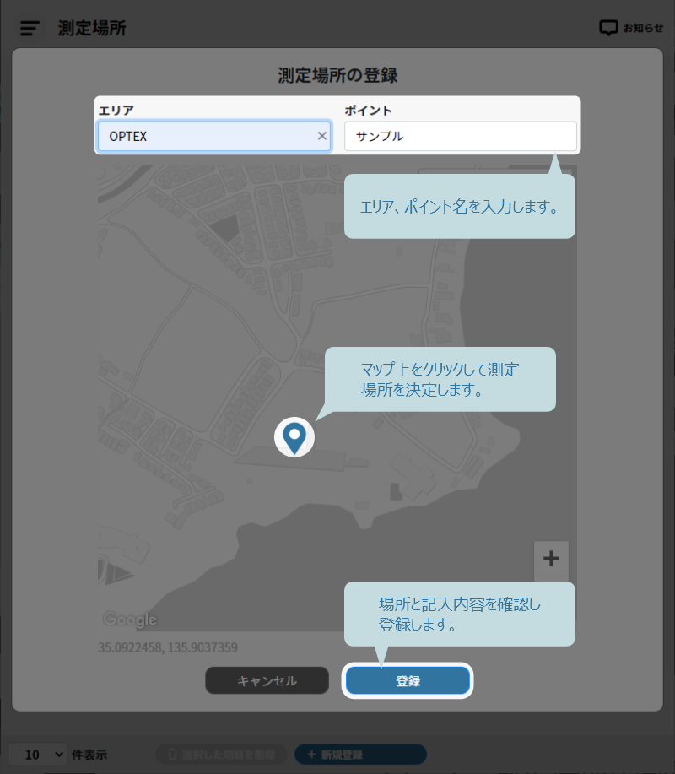Click the キャンセル button
675x774 pixels.
(267, 680)
